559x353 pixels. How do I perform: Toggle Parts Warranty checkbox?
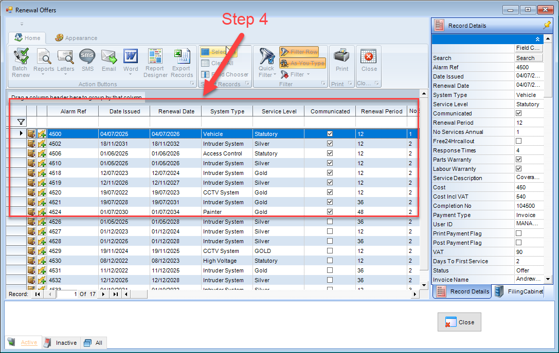pyautogui.click(x=519, y=160)
